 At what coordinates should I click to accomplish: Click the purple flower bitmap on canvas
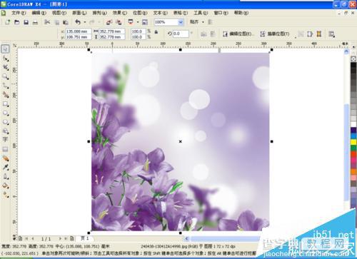[180, 141]
